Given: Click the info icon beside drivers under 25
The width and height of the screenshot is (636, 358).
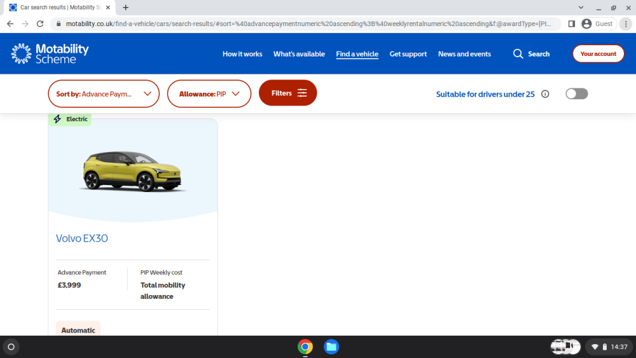Looking at the screenshot, I should tap(545, 94).
